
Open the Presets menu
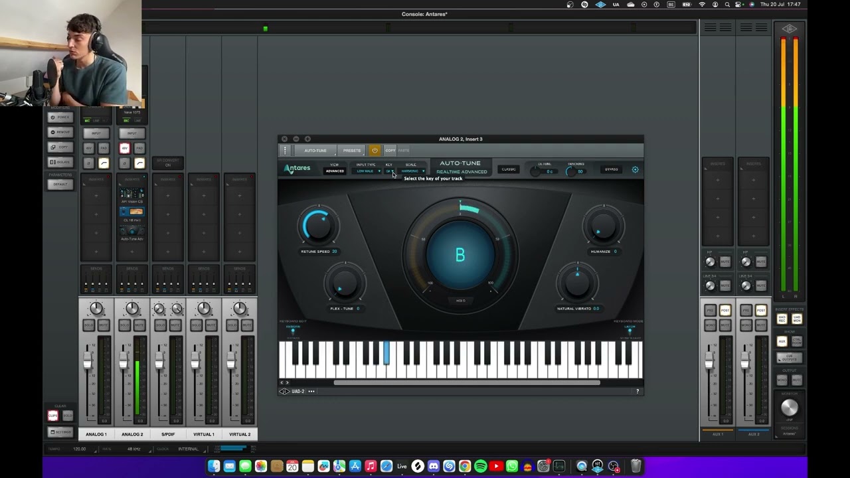pos(352,151)
